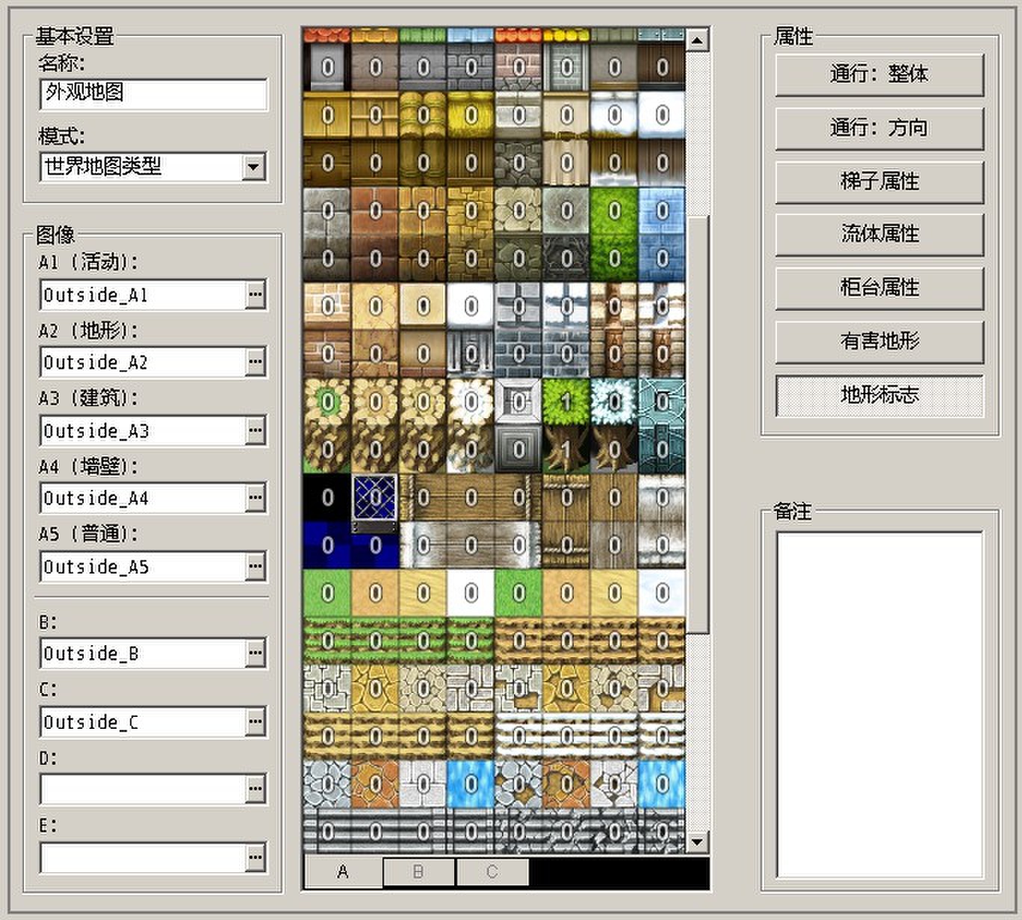Choose the 流体属性 property button
The height and width of the screenshot is (920, 1022).
point(879,234)
